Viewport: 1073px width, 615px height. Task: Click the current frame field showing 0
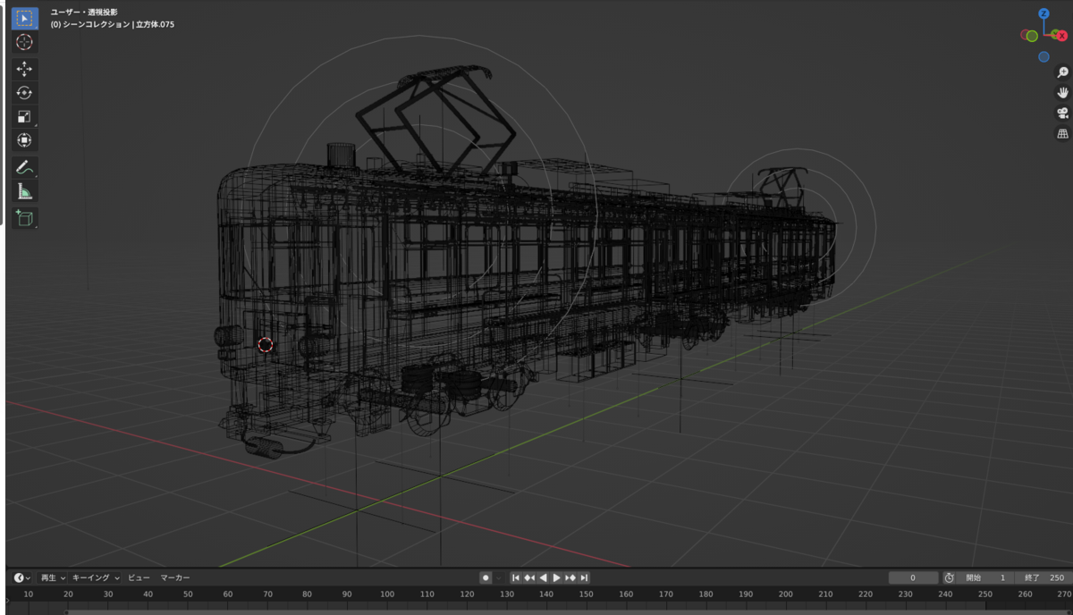coord(913,577)
